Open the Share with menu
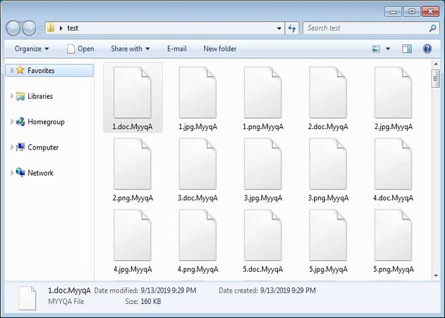The width and height of the screenshot is (445, 318). click(130, 49)
